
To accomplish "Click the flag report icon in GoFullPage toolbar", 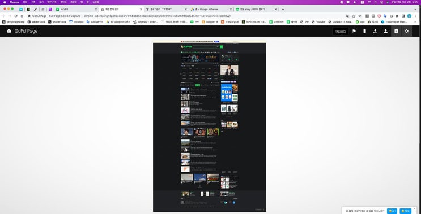I will (354, 31).
